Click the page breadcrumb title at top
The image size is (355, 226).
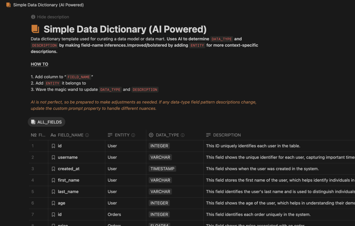point(48,5)
